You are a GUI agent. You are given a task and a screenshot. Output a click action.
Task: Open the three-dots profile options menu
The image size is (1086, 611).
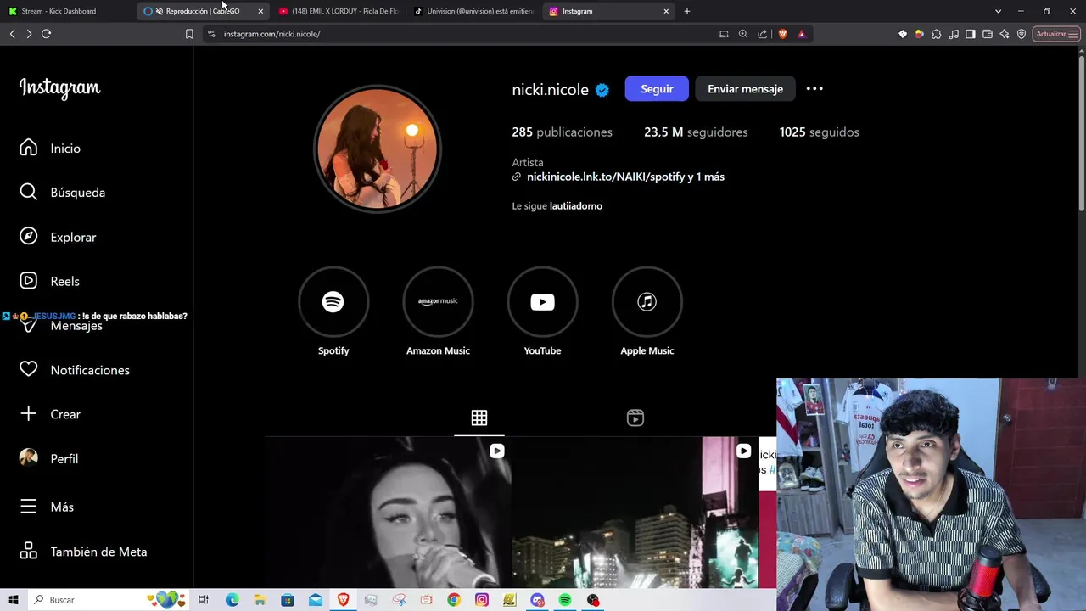tap(814, 88)
